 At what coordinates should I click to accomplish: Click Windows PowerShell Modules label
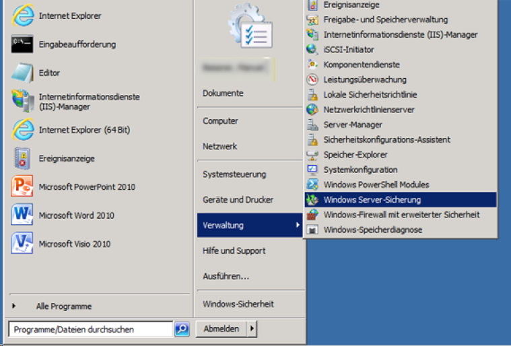[376, 184]
